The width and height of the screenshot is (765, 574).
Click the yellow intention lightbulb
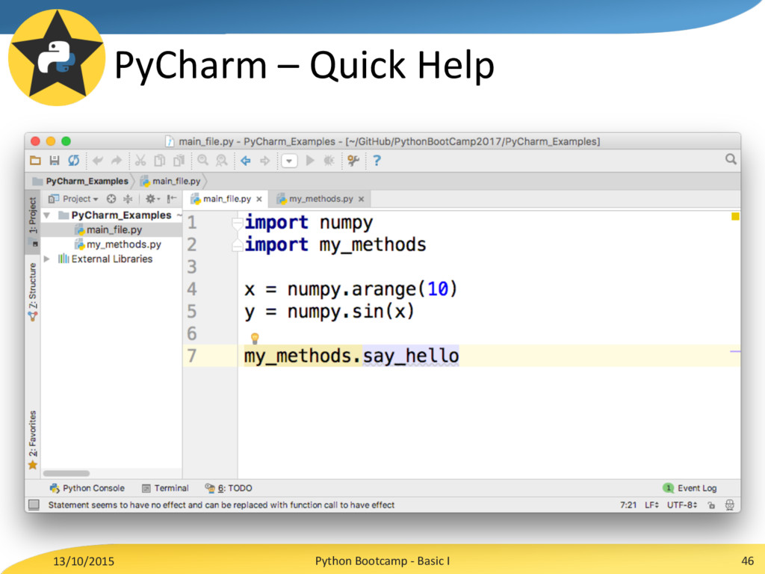click(x=254, y=338)
